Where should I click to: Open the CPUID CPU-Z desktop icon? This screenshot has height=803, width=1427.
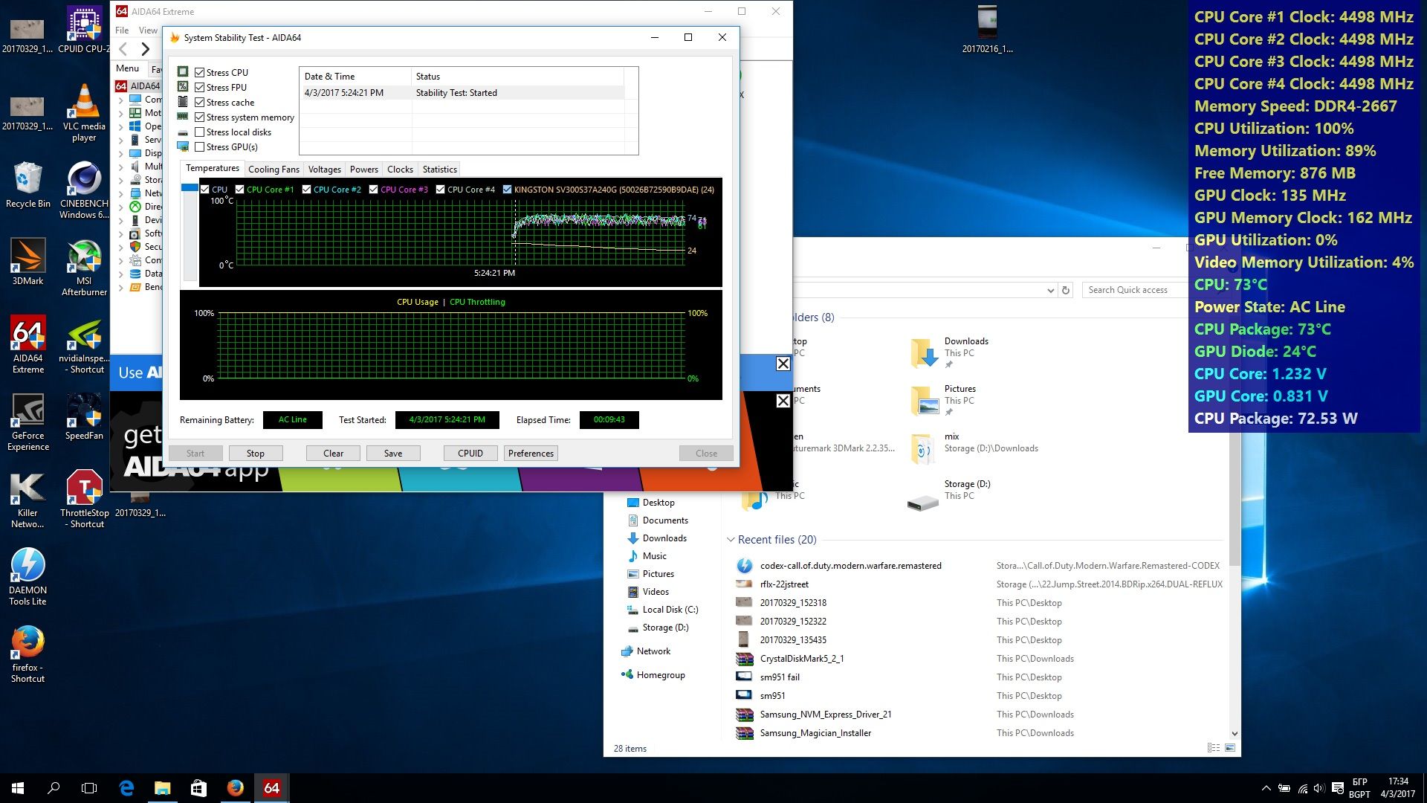point(84,30)
